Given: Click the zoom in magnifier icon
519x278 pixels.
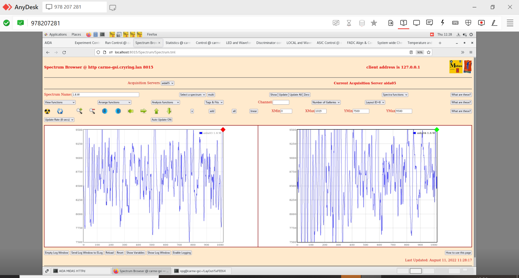Looking at the screenshot, I should 79,111.
